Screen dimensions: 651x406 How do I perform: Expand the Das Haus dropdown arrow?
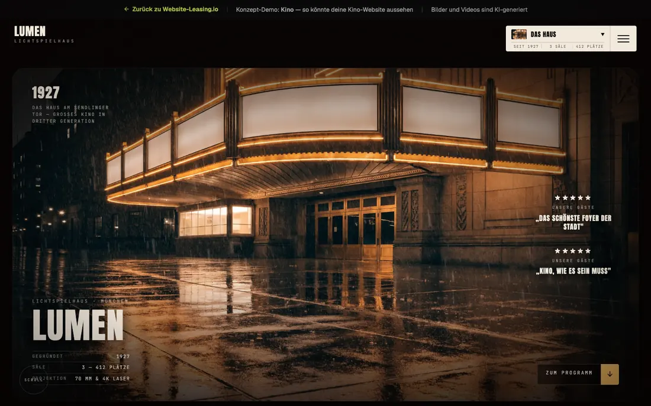[x=602, y=34]
